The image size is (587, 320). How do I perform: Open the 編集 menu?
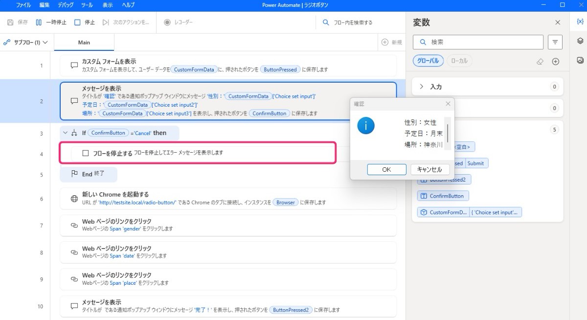(x=45, y=5)
